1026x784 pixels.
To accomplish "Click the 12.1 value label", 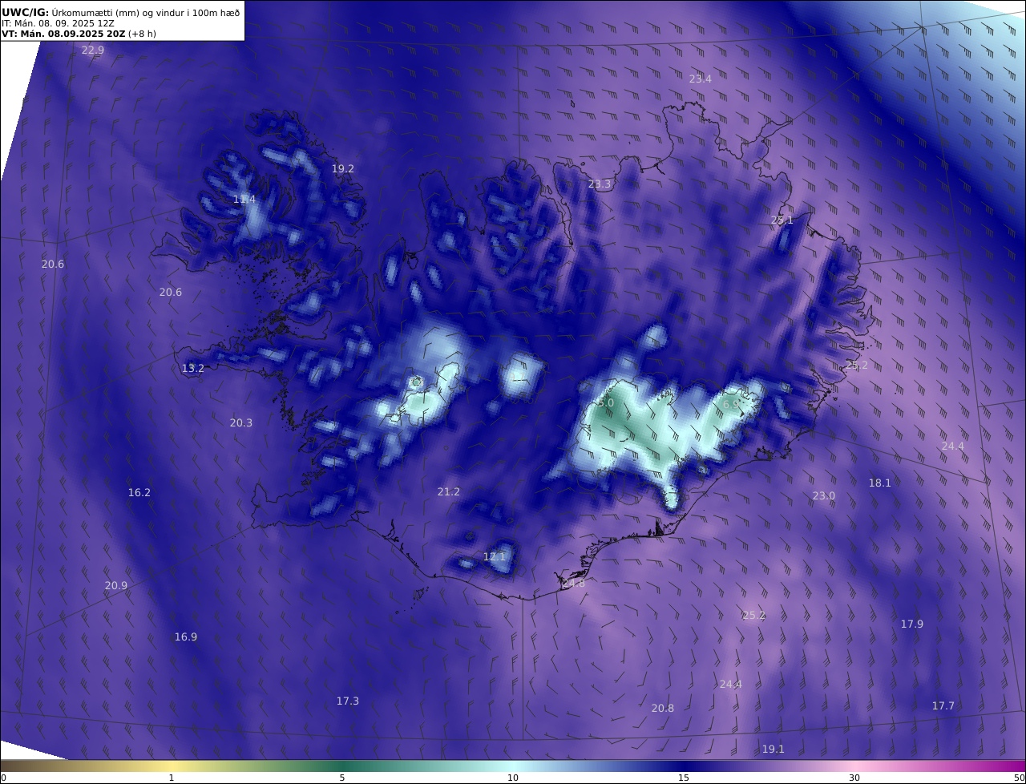I will 495,556.
